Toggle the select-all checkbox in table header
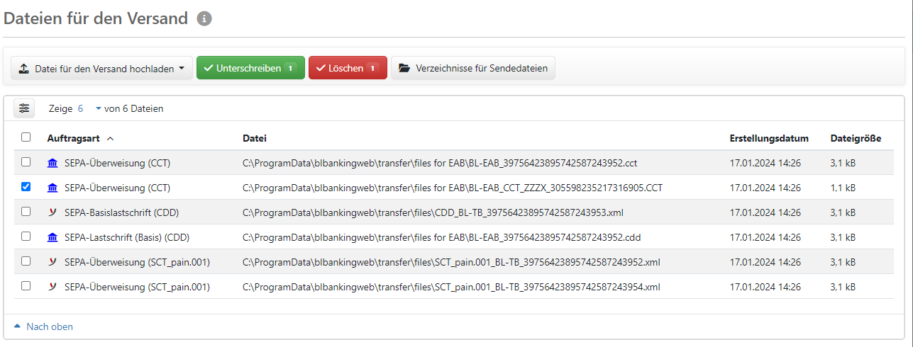 pyautogui.click(x=26, y=137)
